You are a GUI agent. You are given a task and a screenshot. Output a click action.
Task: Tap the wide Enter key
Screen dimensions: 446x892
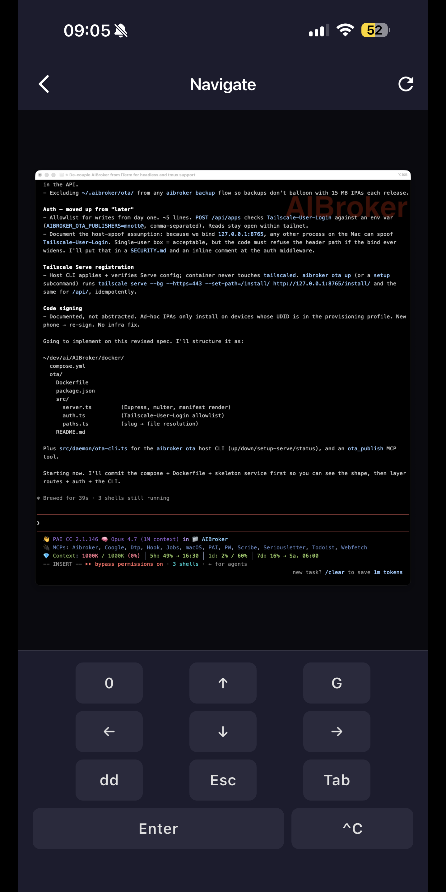point(158,828)
